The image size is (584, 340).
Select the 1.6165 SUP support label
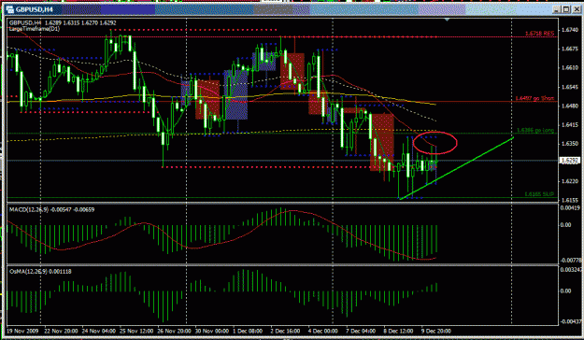[x=539, y=194]
